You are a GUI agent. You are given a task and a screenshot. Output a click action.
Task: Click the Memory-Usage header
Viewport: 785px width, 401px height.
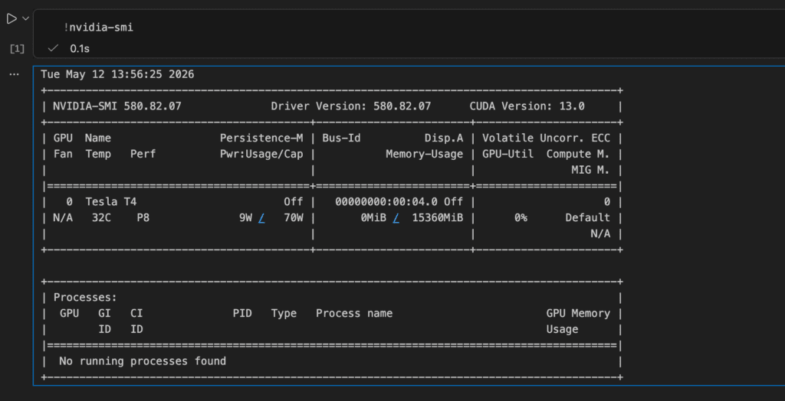click(x=425, y=154)
